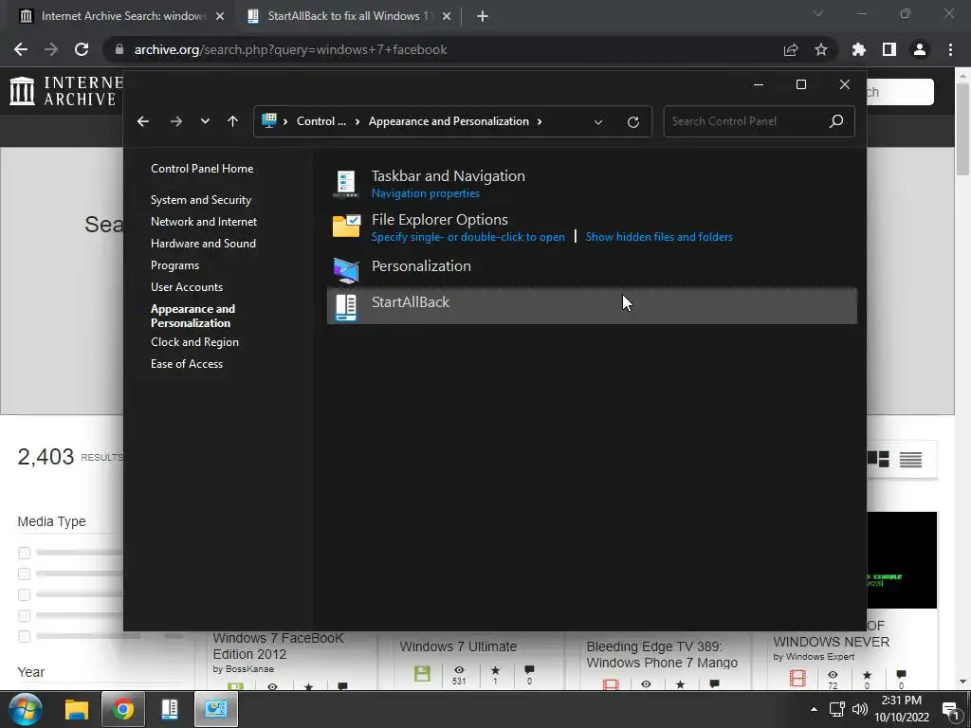The width and height of the screenshot is (971, 728).
Task: Switch to Chrome from the taskbar
Action: click(123, 709)
